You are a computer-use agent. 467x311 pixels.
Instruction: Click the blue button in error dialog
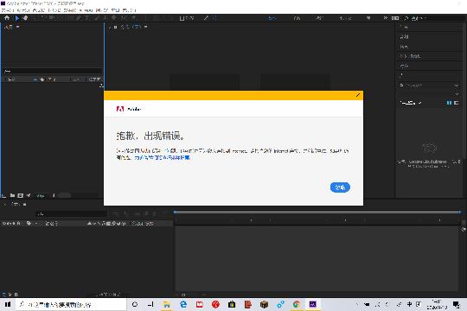tap(340, 187)
